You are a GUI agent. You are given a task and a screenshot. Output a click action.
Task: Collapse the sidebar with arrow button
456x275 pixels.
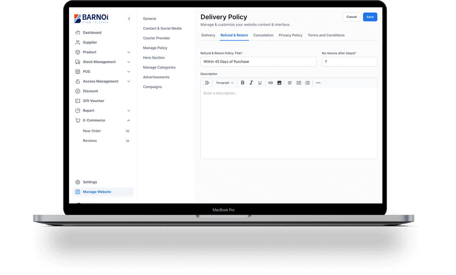[129, 19]
